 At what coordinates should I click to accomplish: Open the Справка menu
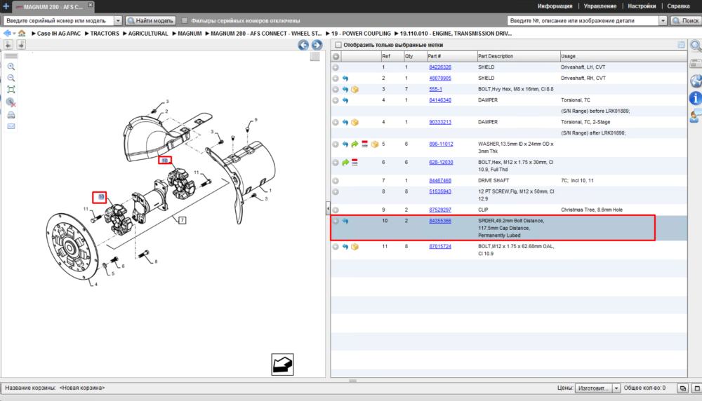coord(678,6)
